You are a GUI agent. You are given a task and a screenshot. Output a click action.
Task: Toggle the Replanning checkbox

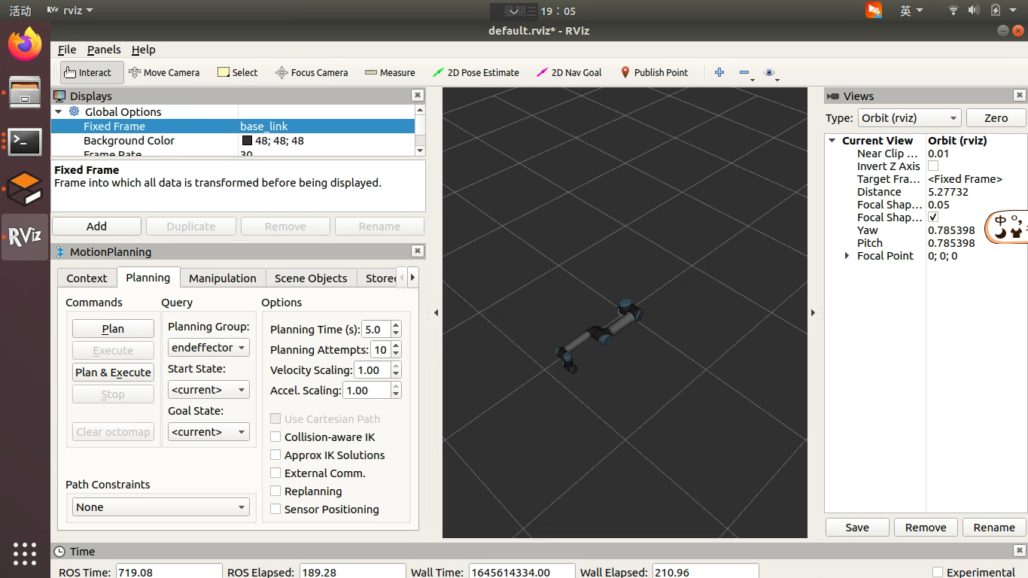click(x=275, y=491)
